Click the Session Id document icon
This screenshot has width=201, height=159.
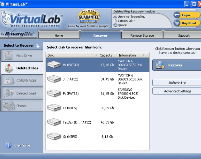[x=115, y=21]
